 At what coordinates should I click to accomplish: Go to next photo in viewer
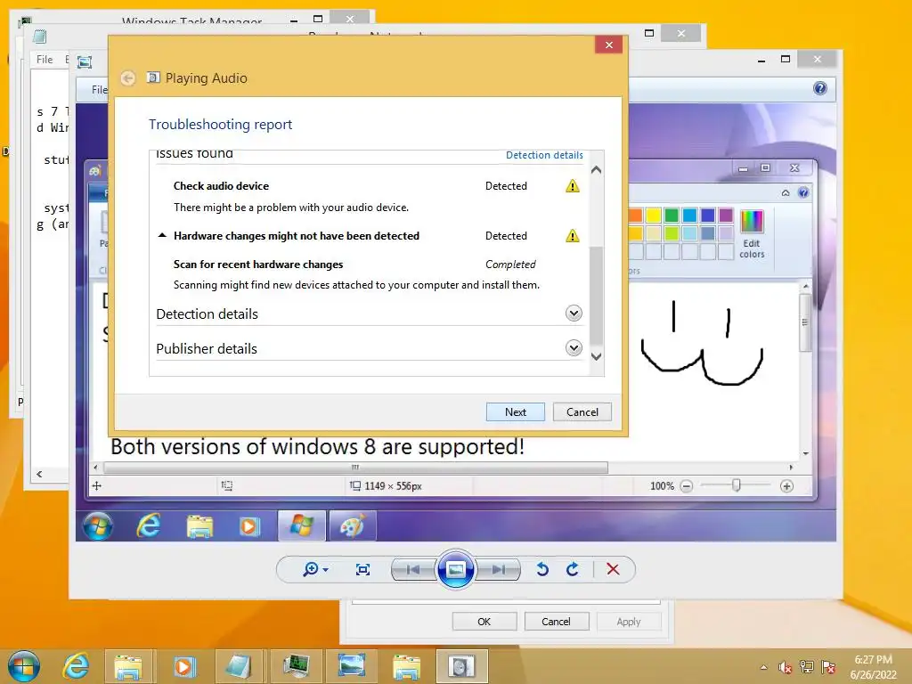click(x=499, y=569)
